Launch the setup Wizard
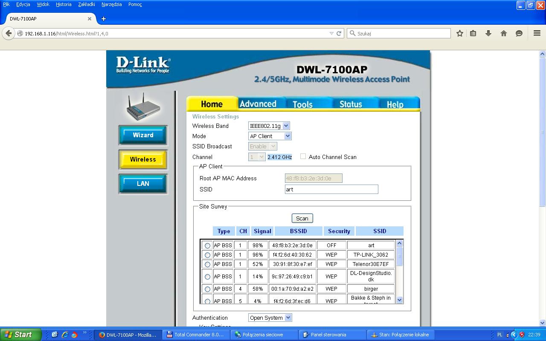Viewport: 546px width, 341px height. coord(143,135)
